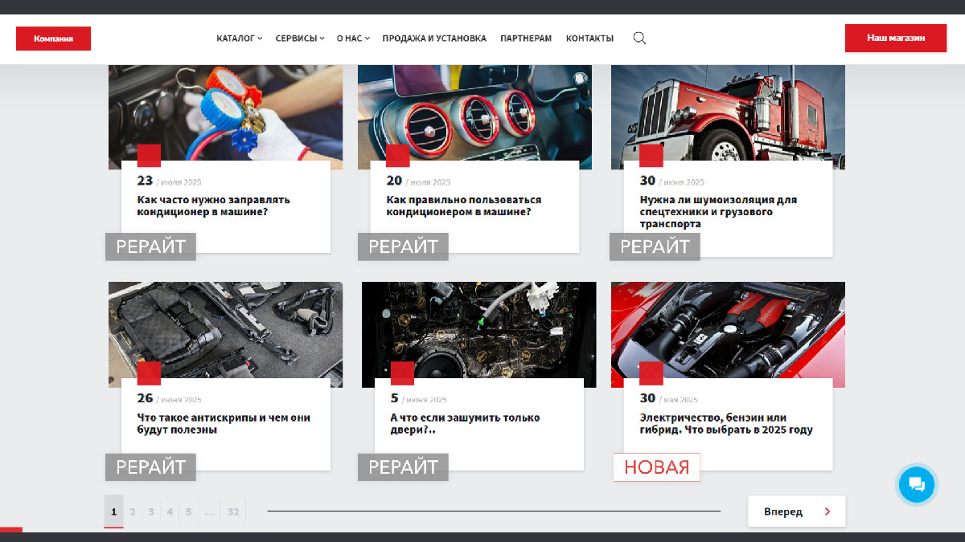Open article on truck sound insulation

(718, 211)
